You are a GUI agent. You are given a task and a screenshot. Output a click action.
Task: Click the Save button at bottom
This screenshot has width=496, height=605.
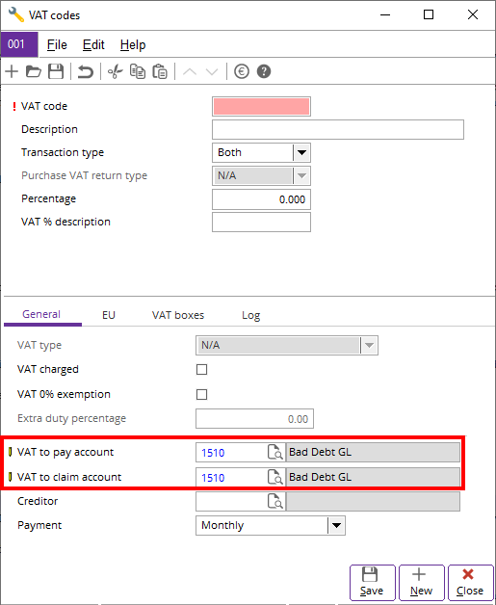tap(372, 583)
